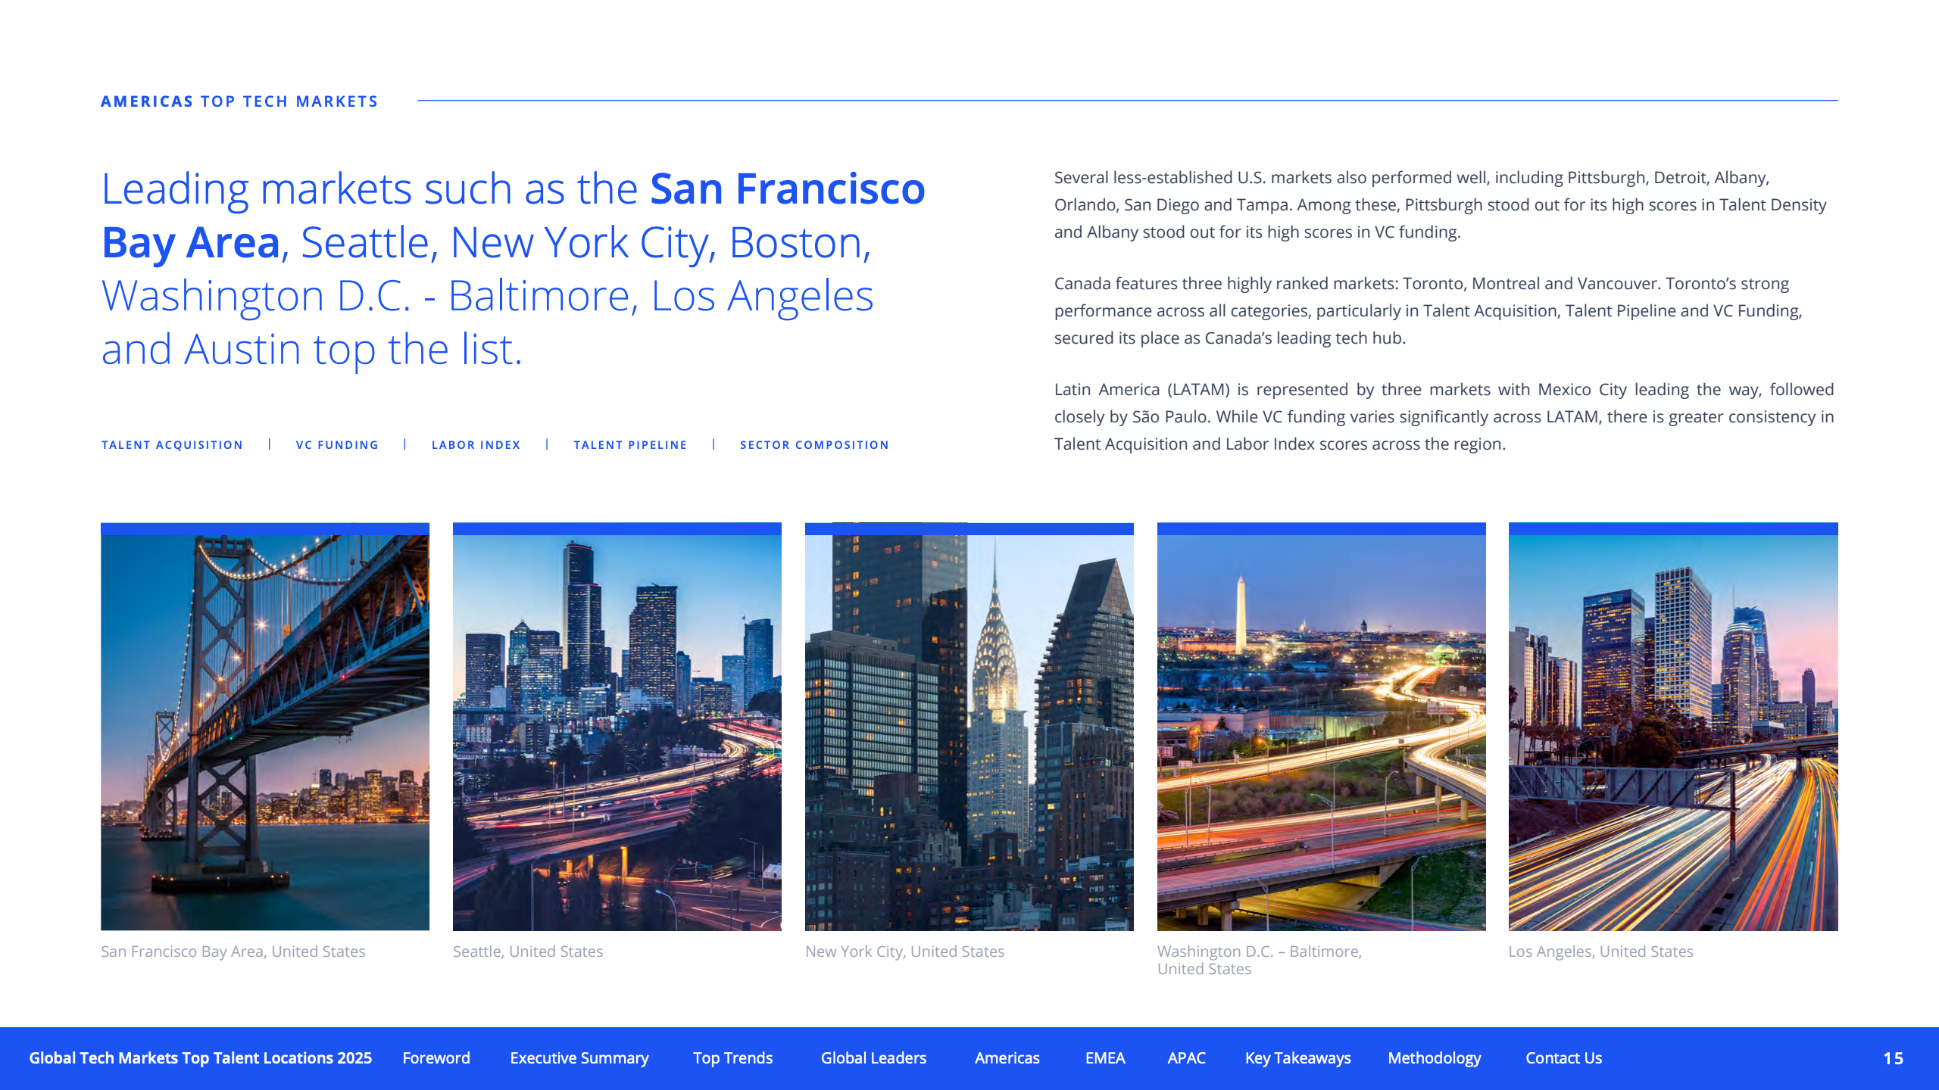Open the APAC navigation item

click(1186, 1057)
